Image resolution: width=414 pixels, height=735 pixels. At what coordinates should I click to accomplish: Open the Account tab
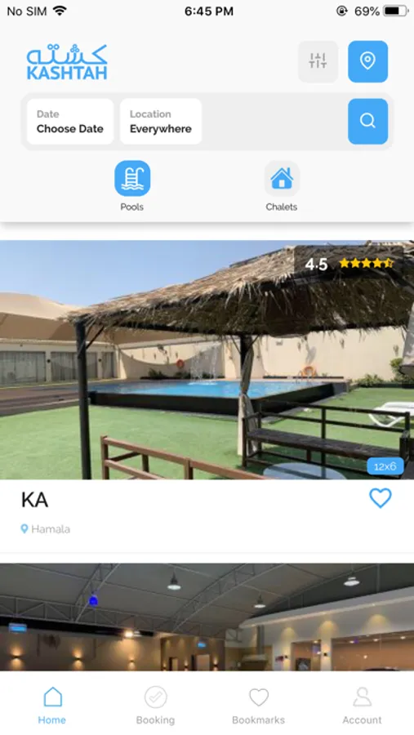pyautogui.click(x=362, y=706)
